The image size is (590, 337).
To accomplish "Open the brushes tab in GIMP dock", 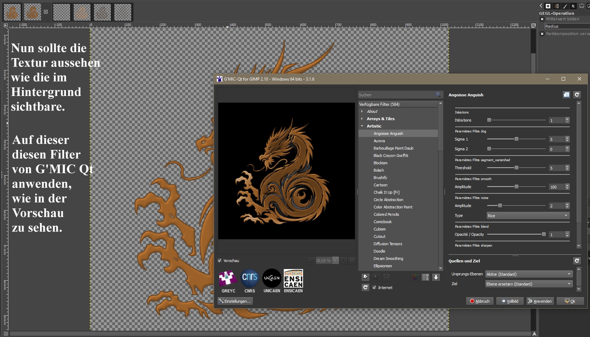I will point(548,6).
